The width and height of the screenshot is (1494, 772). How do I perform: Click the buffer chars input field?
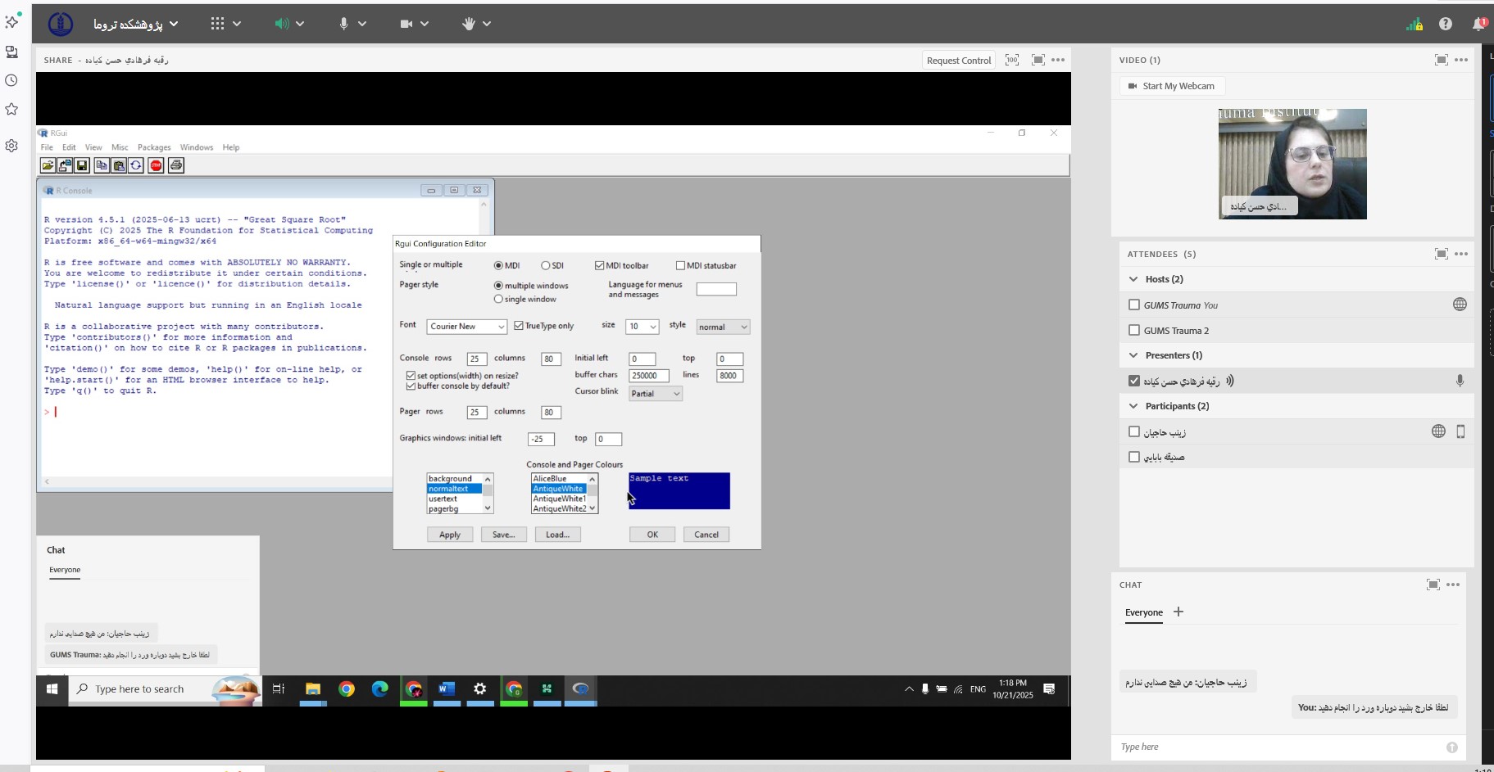point(648,376)
